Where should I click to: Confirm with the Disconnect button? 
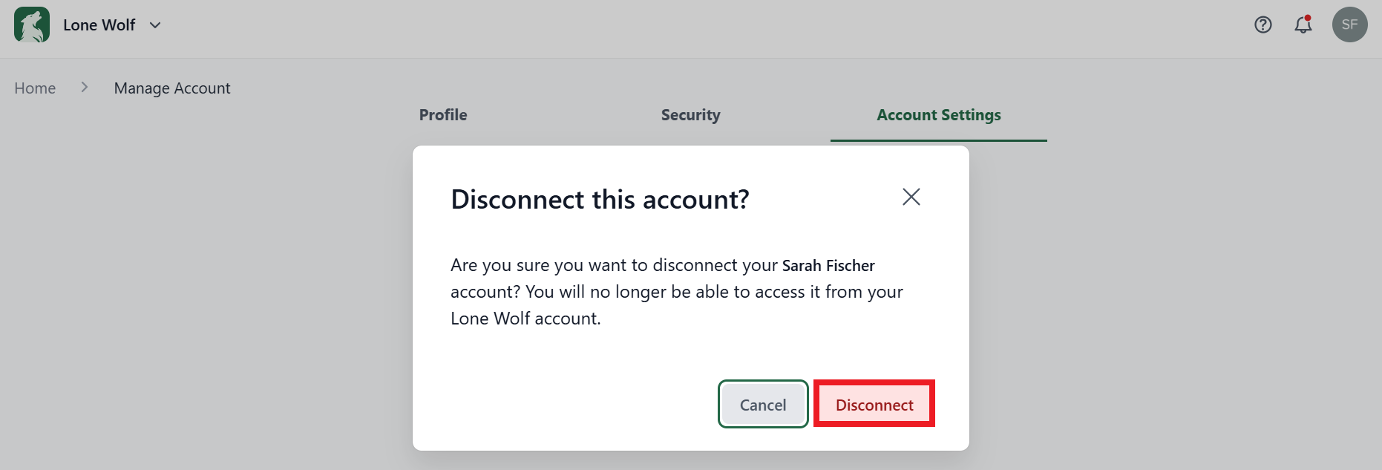tap(874, 404)
